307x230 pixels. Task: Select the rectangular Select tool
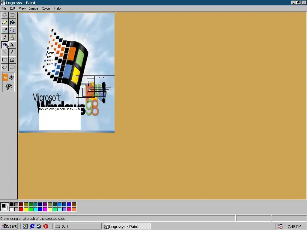(12, 15)
